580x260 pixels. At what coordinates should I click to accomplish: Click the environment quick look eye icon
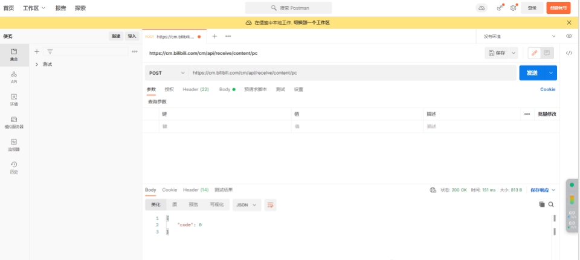pos(569,36)
